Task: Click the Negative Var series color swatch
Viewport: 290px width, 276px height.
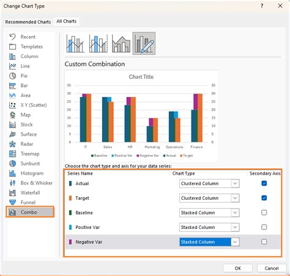Action: click(70, 242)
